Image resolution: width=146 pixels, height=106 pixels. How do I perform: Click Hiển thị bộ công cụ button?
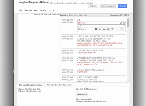tap(108, 6)
